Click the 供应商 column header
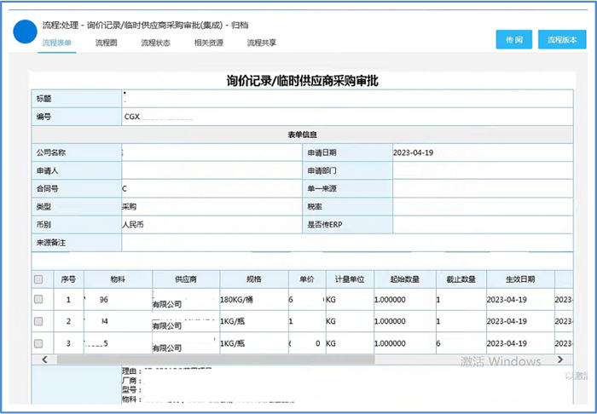597x414 pixels. [186, 279]
